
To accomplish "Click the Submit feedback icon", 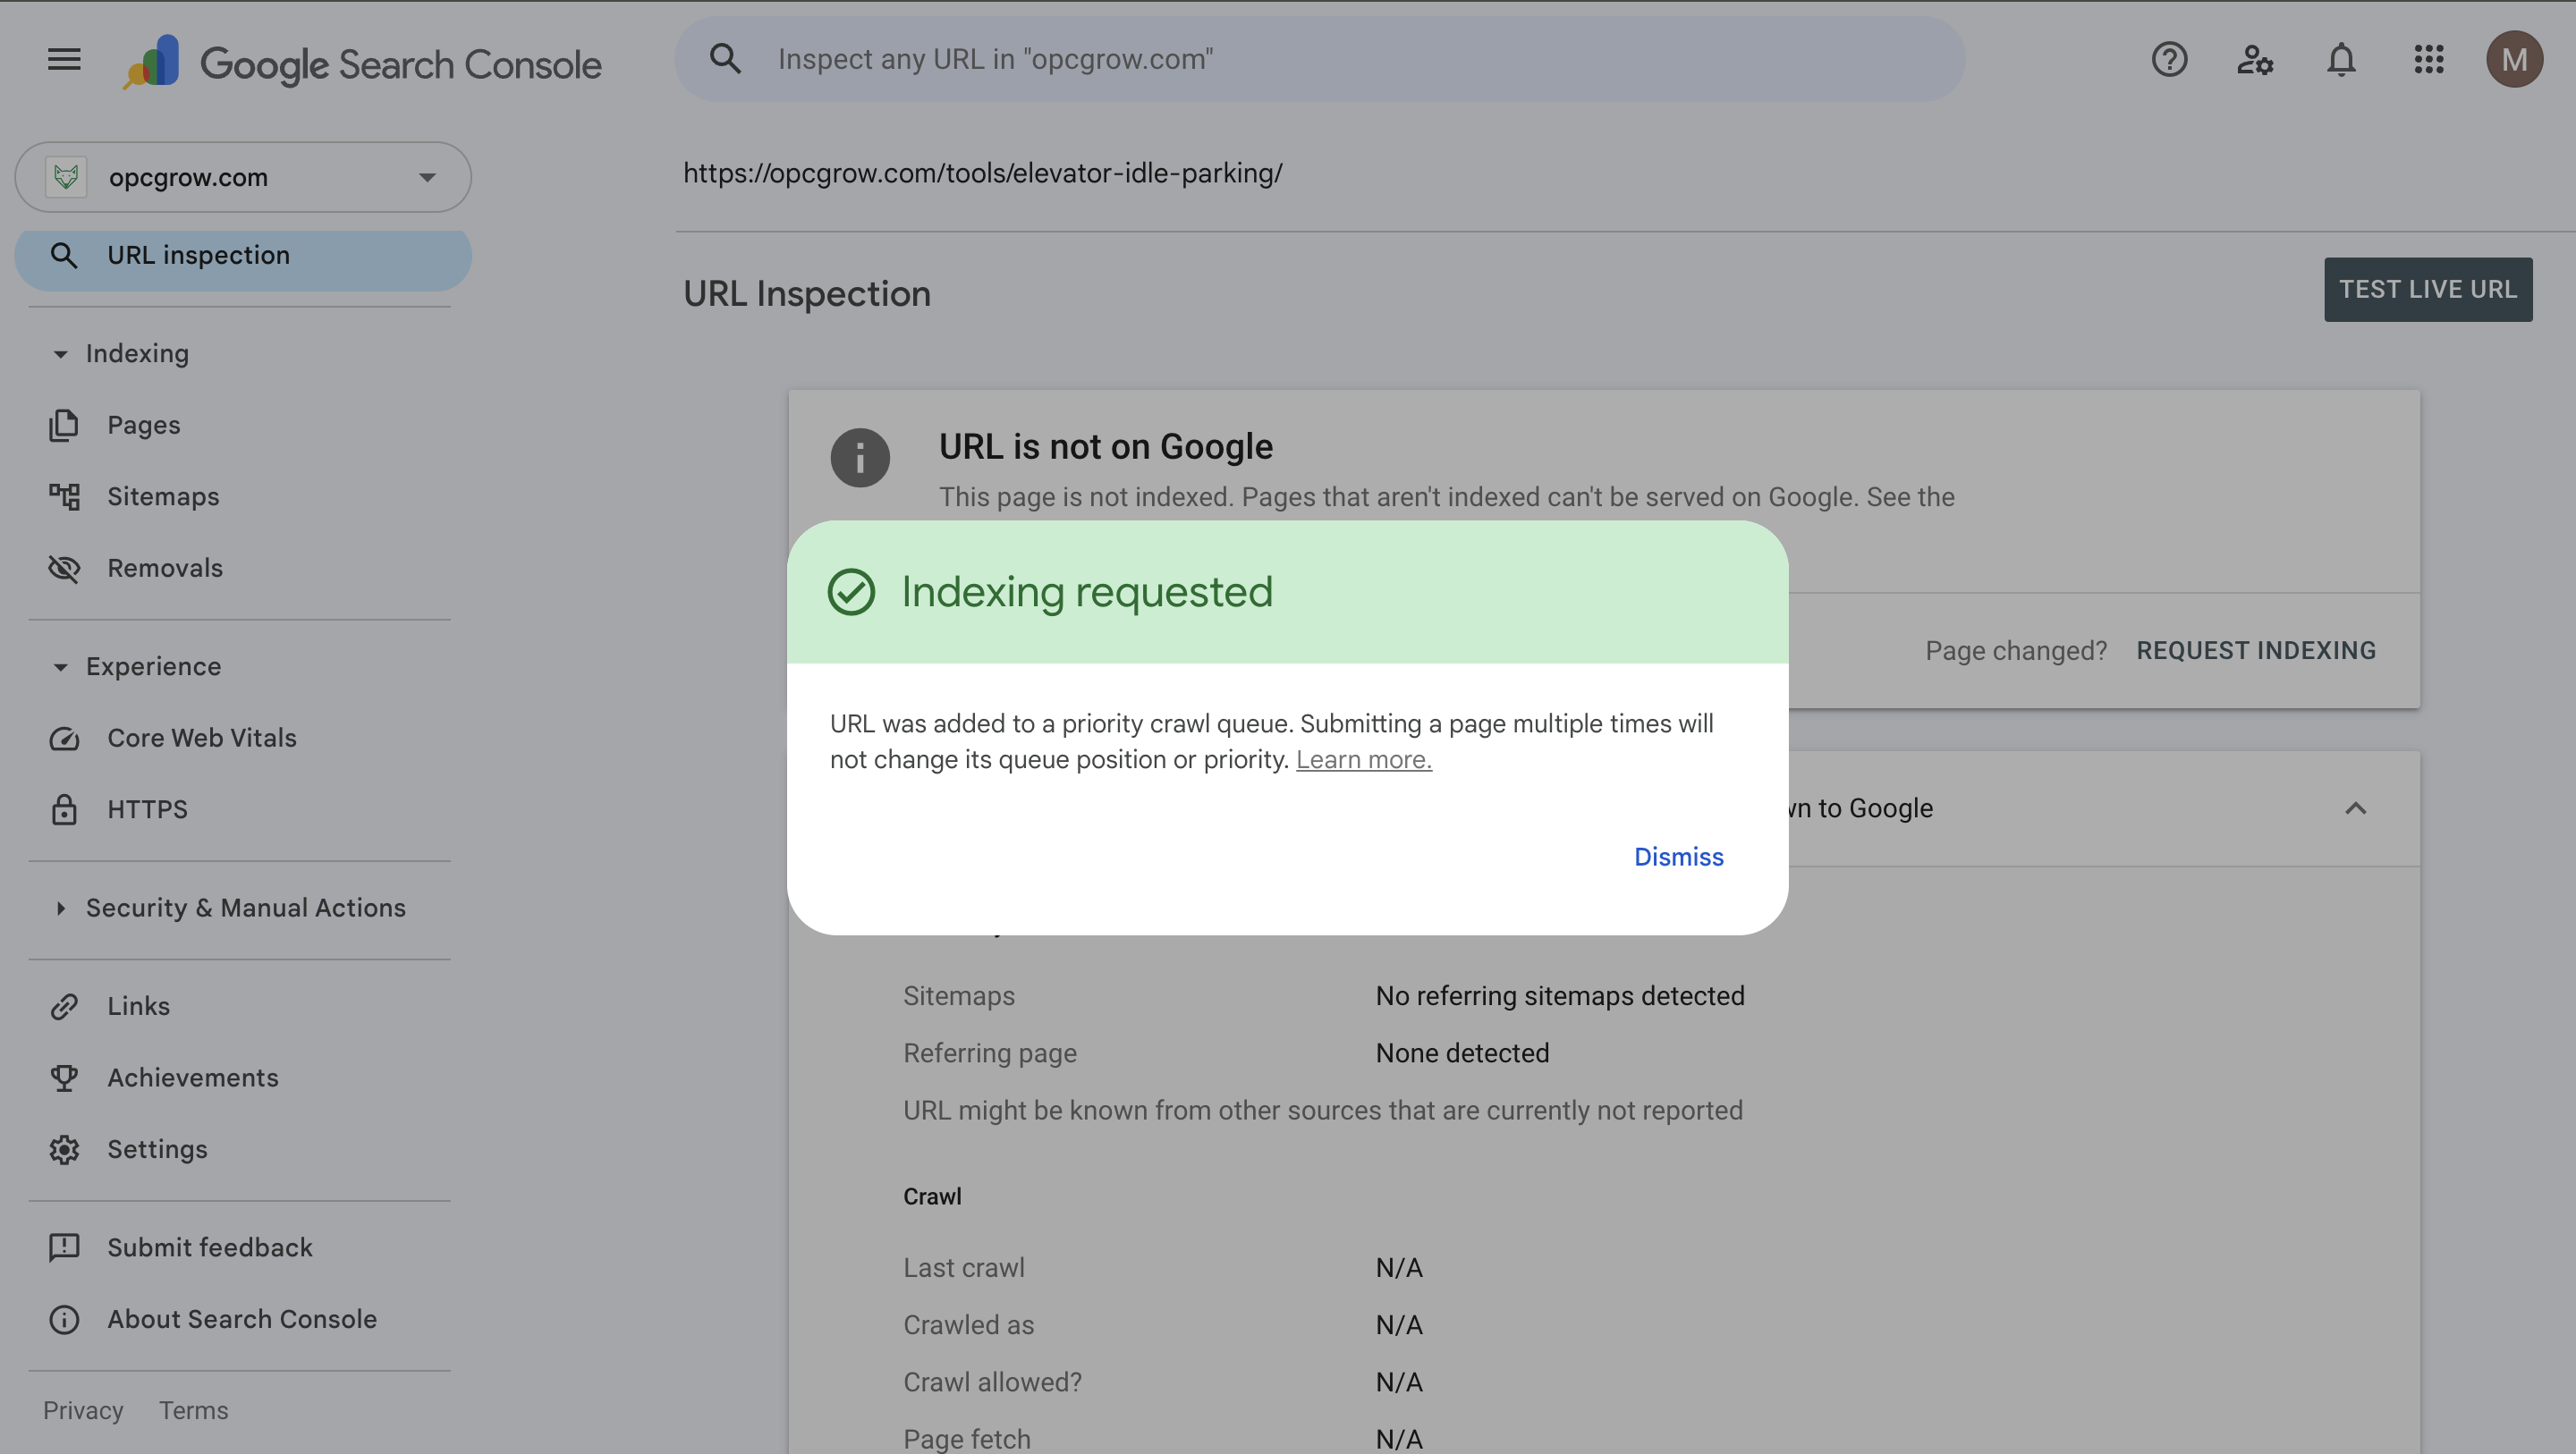I will pyautogui.click(x=64, y=1247).
